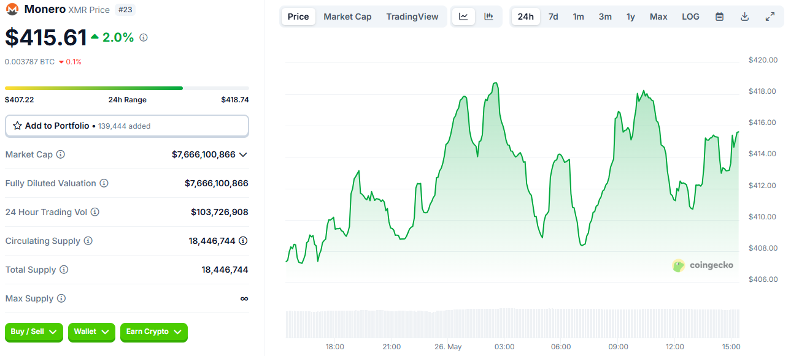Click the star icon in Add to Portfolio
This screenshot has width=791, height=356.
(x=17, y=126)
